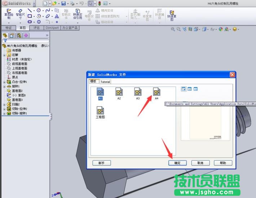
Task: Close the 新建 SolidWorks 文件 dialog
Action: click(x=232, y=75)
